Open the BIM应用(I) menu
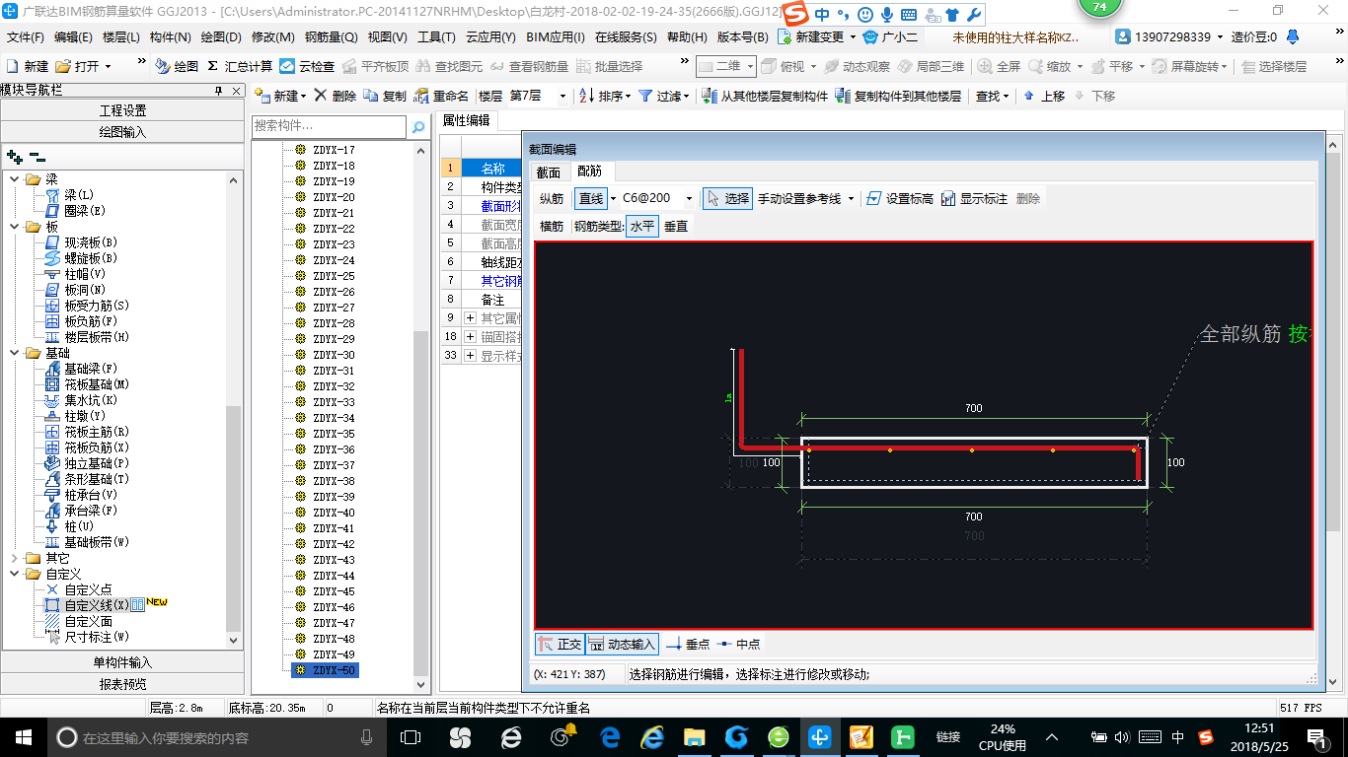1348x757 pixels. point(556,36)
